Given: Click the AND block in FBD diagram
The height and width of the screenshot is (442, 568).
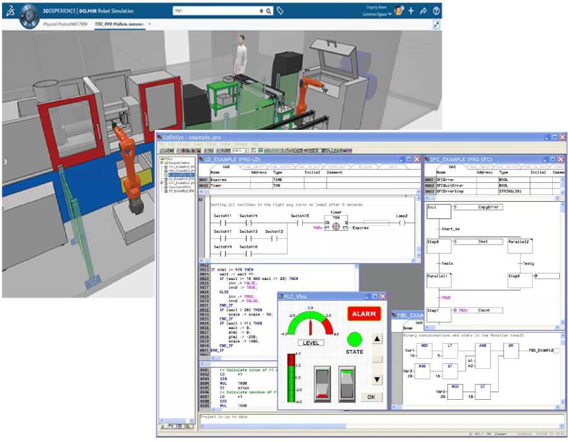Looking at the screenshot, I should (x=483, y=356).
